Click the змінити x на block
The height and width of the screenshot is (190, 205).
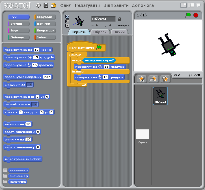18,124
